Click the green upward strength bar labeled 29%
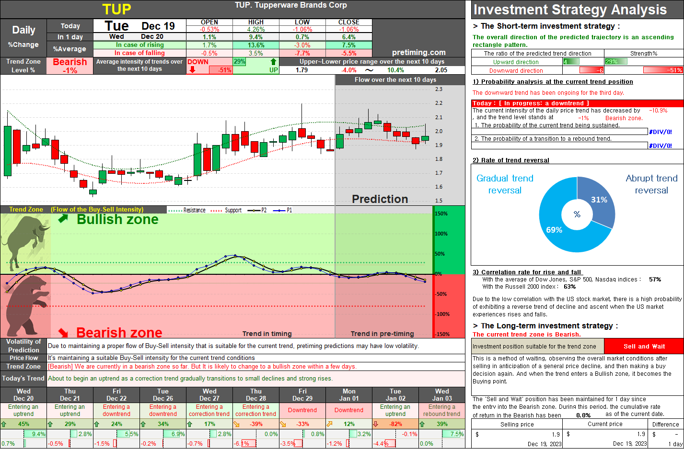 point(615,61)
